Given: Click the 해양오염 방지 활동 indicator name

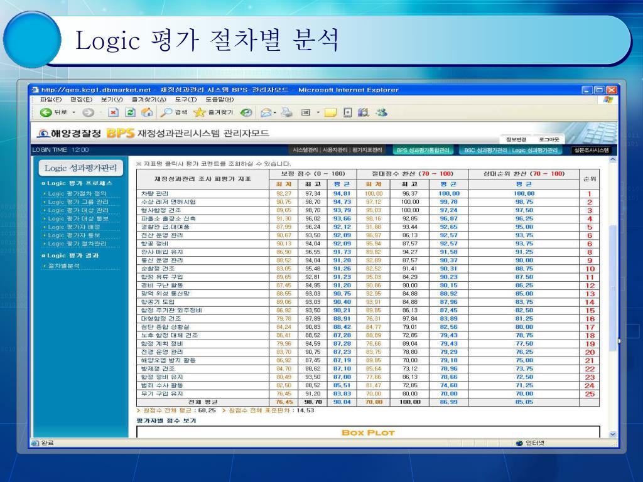Looking at the screenshot, I should pyautogui.click(x=168, y=360).
